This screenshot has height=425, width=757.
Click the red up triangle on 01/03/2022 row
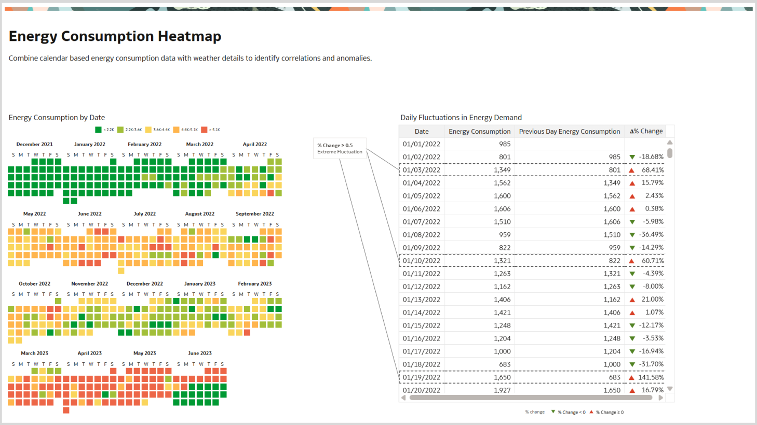pos(631,169)
